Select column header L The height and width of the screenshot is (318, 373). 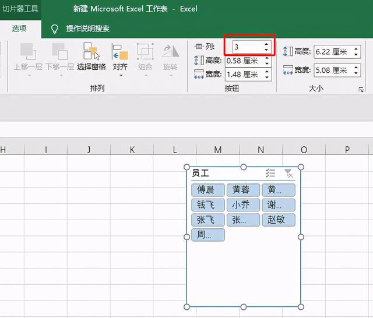[175, 150]
